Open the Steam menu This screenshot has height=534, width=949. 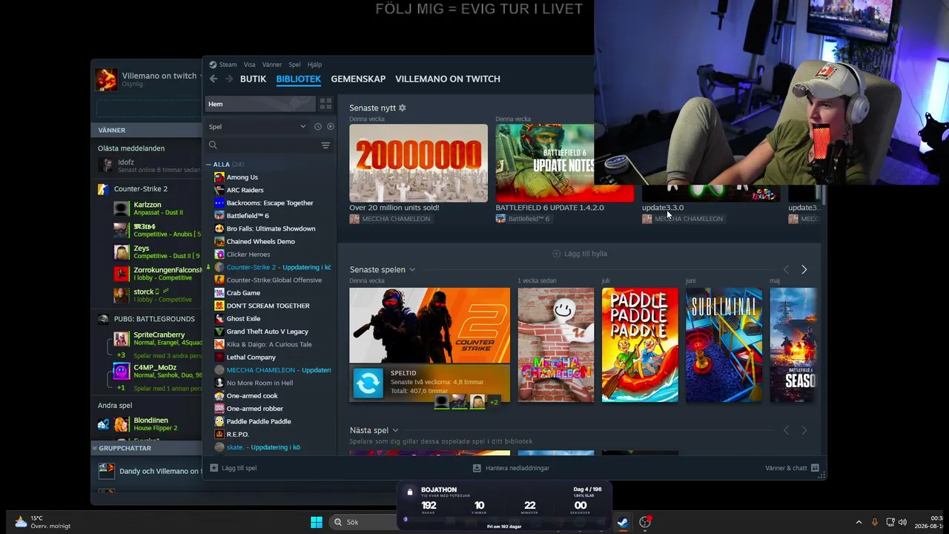pyautogui.click(x=228, y=65)
